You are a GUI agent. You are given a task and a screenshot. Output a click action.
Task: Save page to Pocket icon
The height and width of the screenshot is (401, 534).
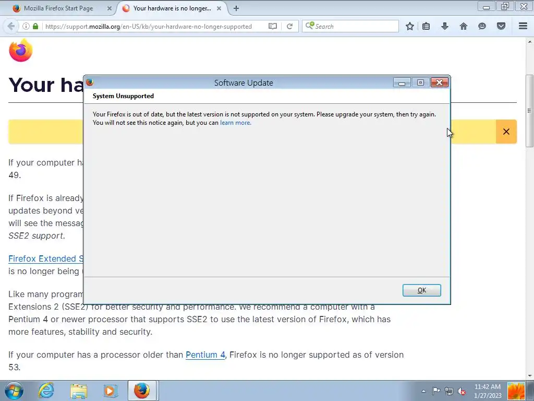(x=501, y=26)
